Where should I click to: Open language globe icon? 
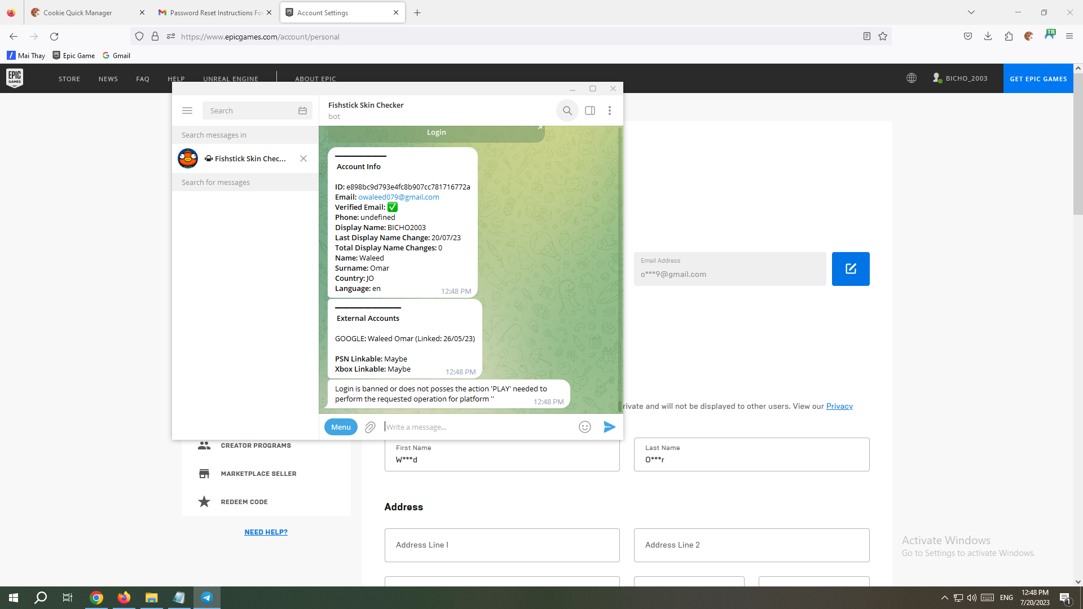pos(912,78)
